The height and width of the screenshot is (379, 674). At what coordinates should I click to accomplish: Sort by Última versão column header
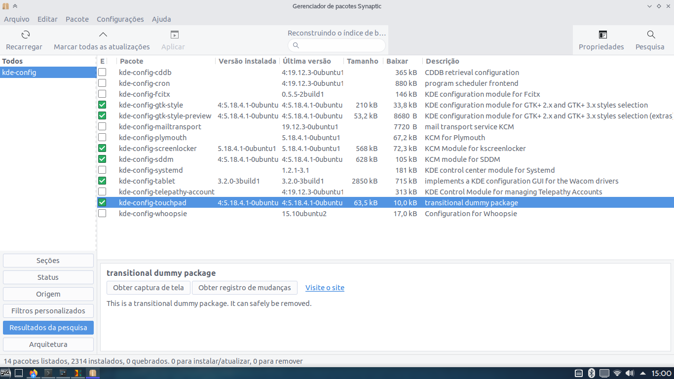(311, 61)
